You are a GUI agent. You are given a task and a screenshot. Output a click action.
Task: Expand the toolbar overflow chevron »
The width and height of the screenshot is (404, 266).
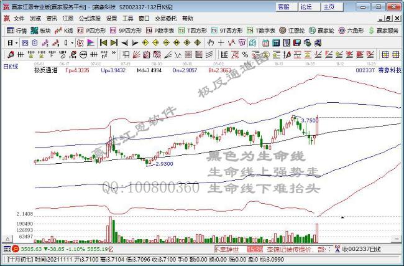[114, 53]
